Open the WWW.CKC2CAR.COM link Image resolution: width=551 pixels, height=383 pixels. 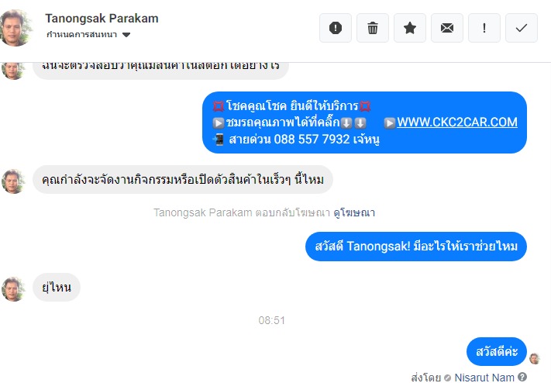click(456, 122)
